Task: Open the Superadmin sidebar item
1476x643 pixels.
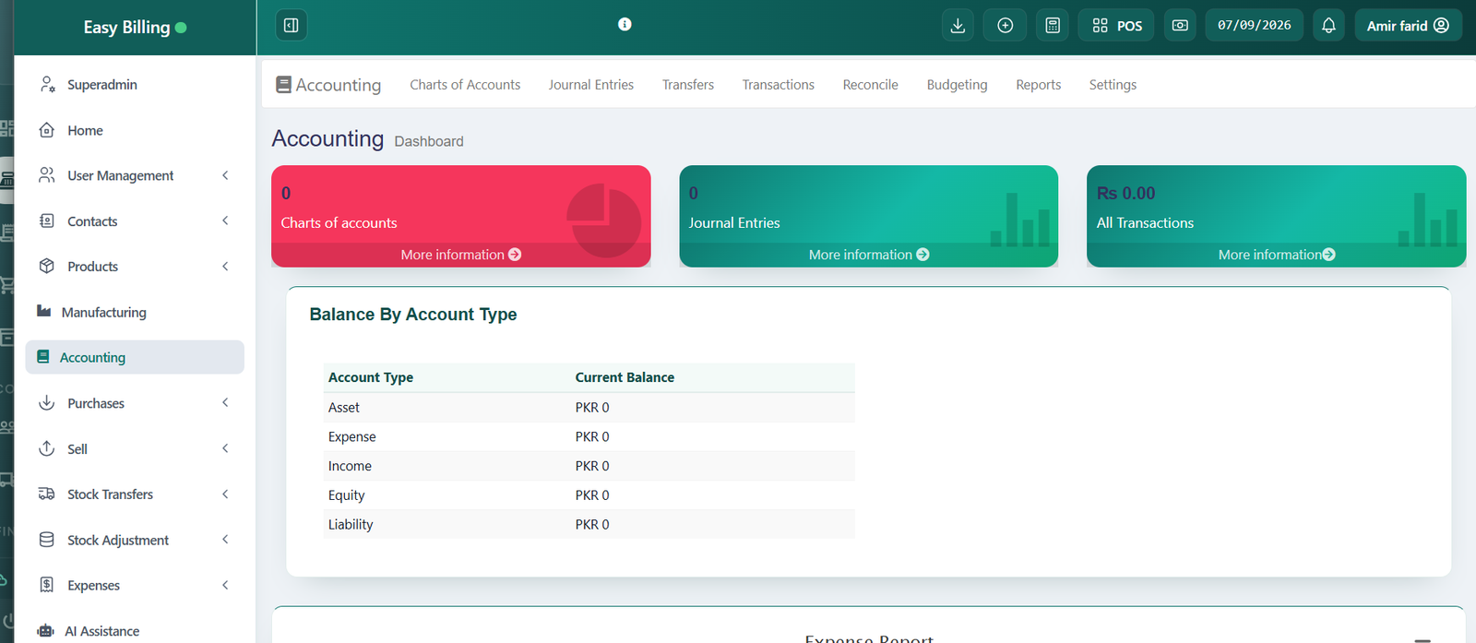Action: (x=135, y=85)
